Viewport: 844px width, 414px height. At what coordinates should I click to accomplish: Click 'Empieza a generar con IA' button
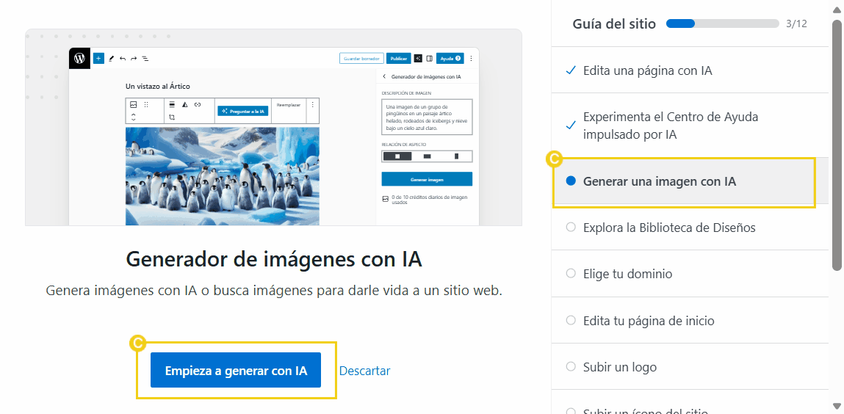[236, 371]
